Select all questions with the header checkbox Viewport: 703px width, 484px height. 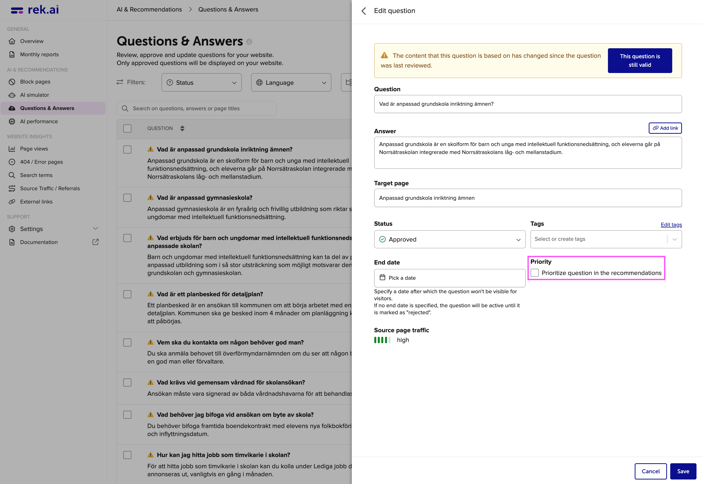coord(127,128)
